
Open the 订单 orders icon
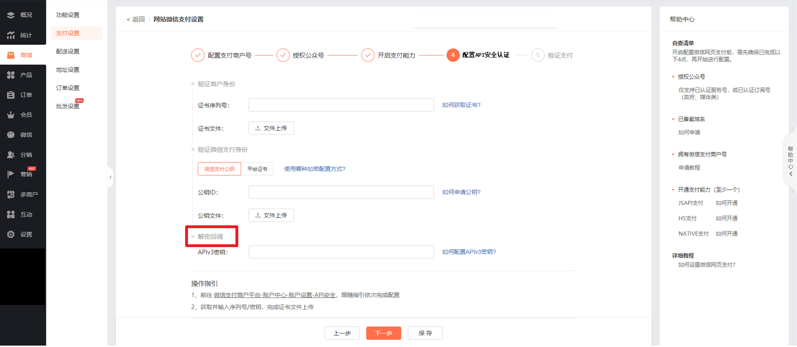tap(11, 95)
